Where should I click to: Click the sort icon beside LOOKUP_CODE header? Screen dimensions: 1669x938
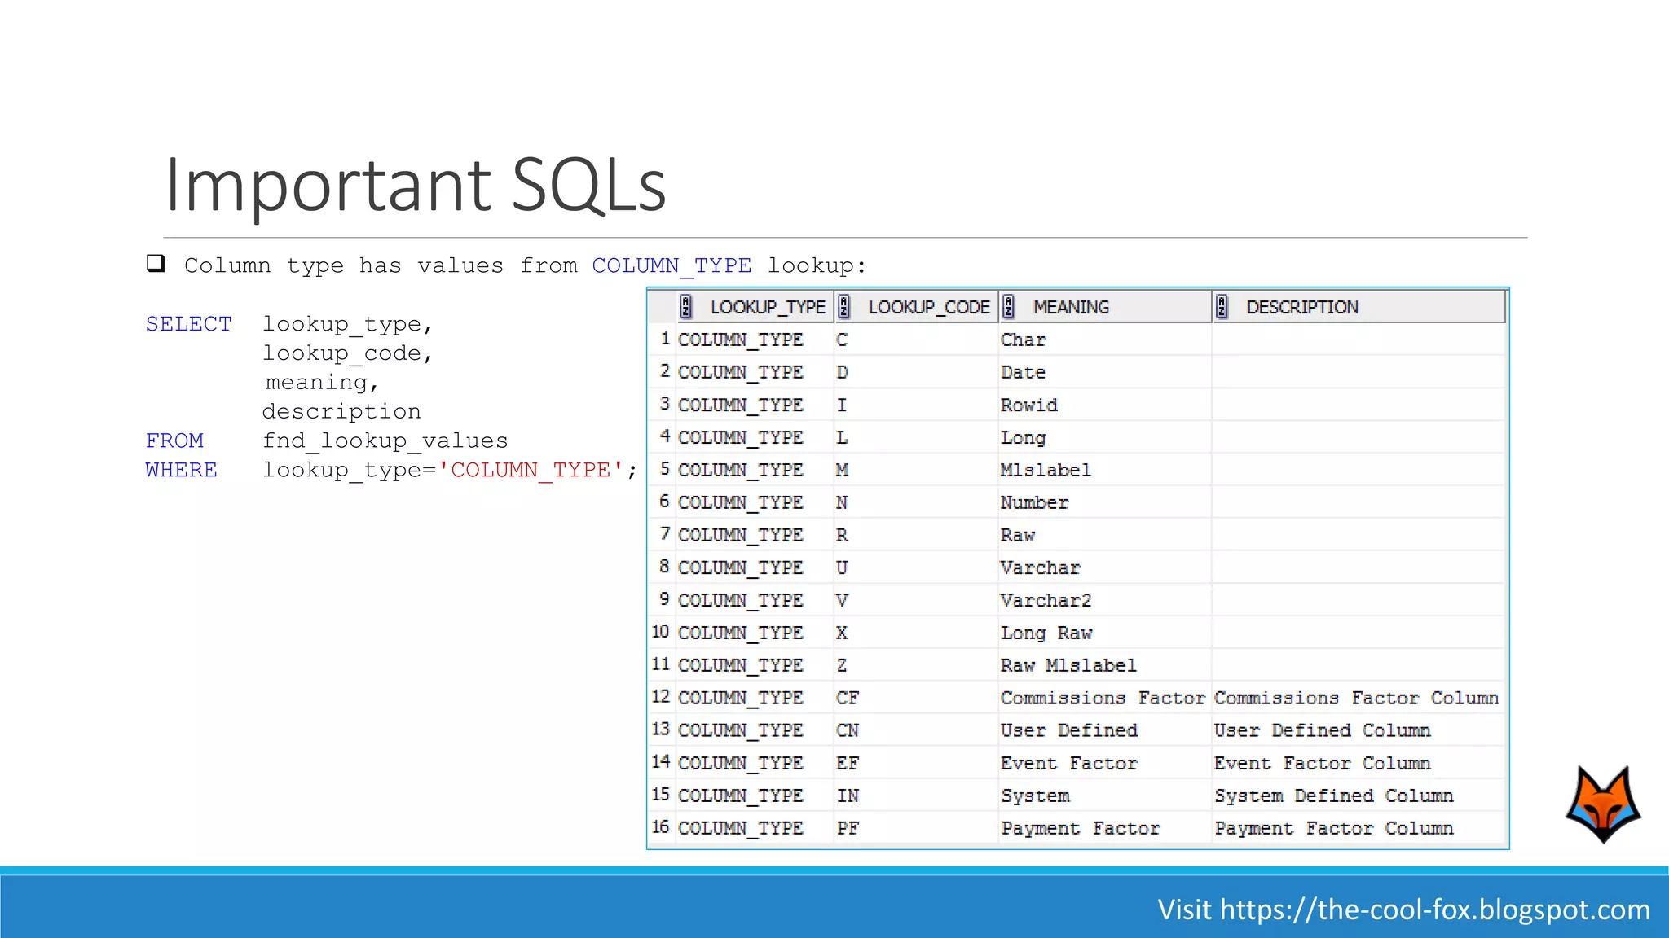[843, 307]
